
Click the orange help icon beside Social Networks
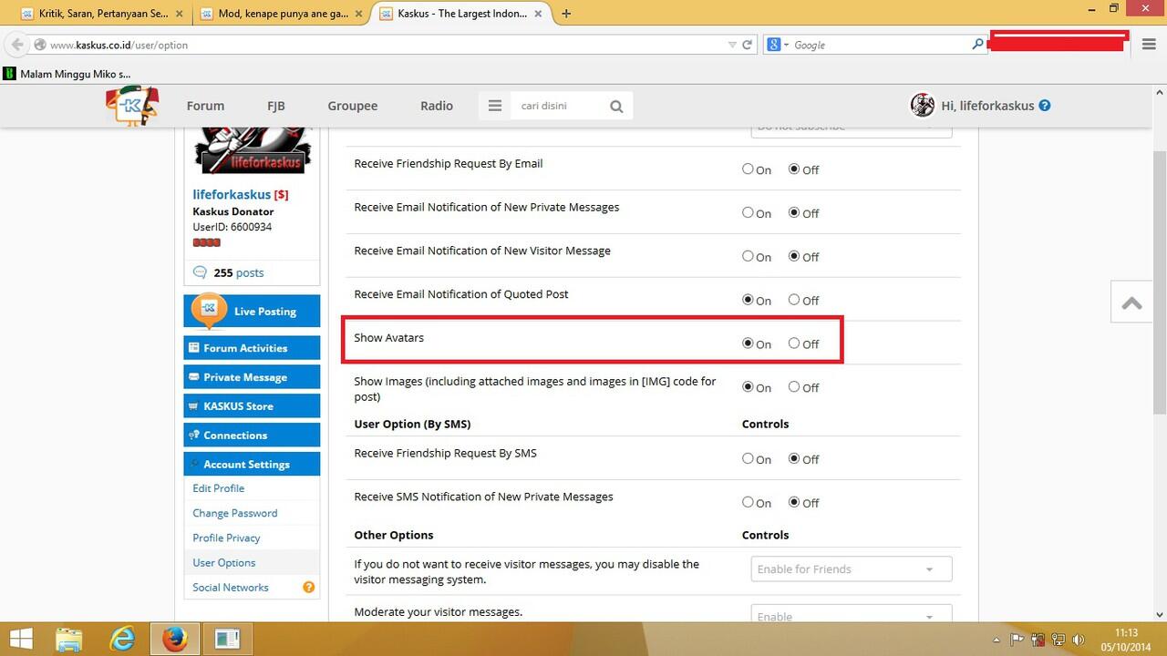tap(309, 588)
